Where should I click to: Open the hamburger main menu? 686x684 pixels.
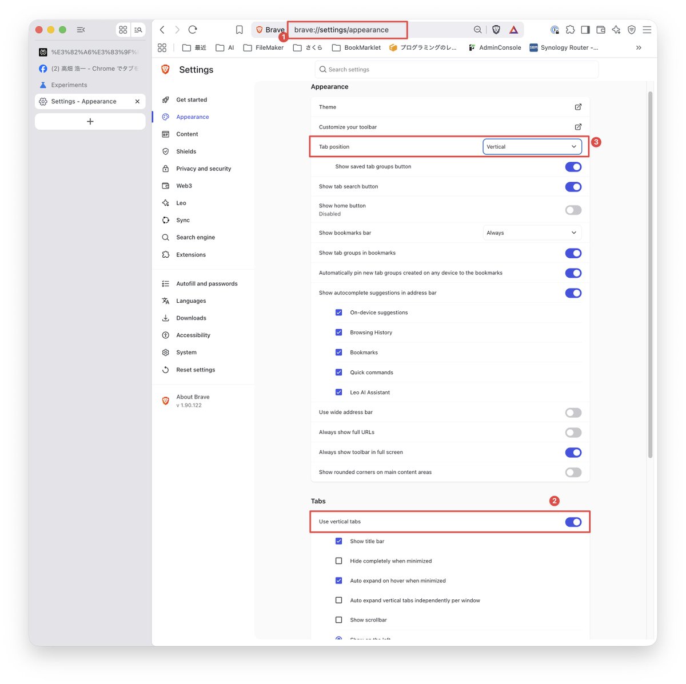647,30
